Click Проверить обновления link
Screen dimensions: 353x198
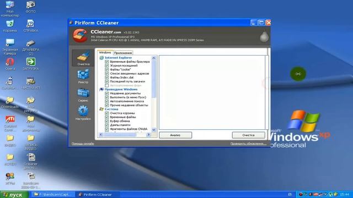pos(248,144)
